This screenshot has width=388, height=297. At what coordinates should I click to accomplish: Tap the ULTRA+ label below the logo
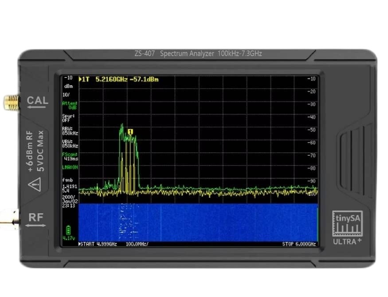click(x=347, y=241)
